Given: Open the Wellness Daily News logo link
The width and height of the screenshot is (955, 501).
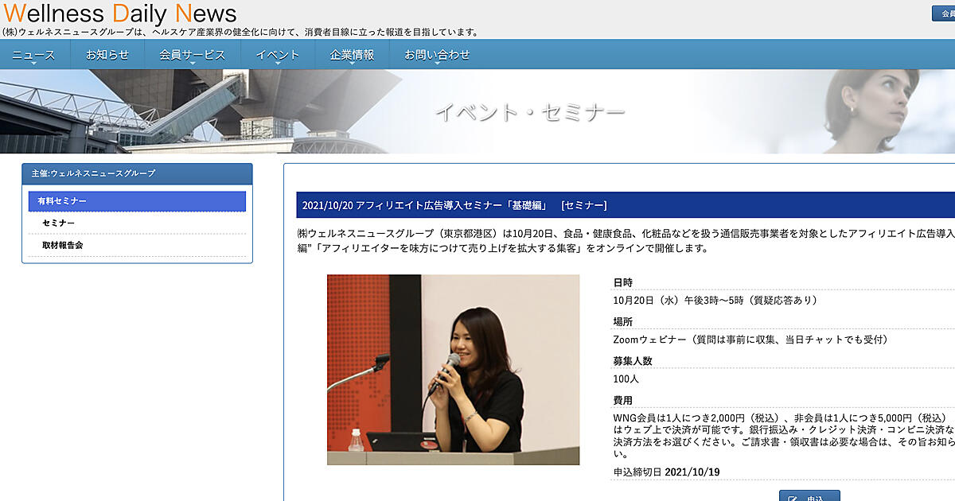Looking at the screenshot, I should pyautogui.click(x=120, y=14).
